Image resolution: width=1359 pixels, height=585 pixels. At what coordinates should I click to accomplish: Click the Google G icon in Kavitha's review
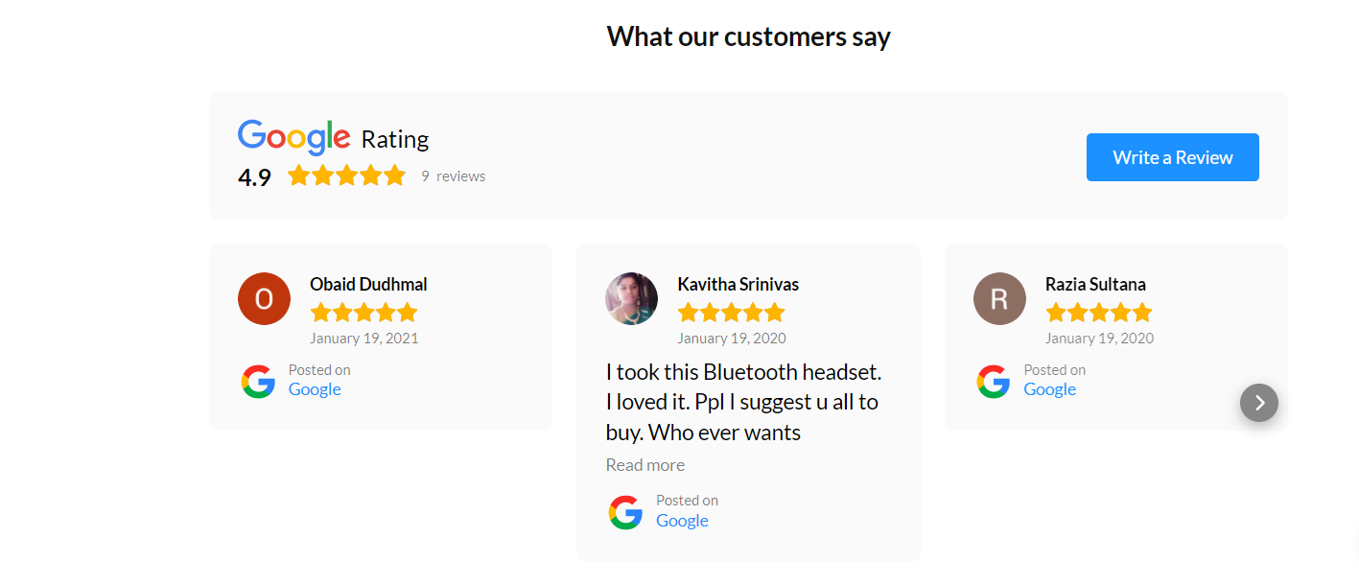click(x=625, y=513)
